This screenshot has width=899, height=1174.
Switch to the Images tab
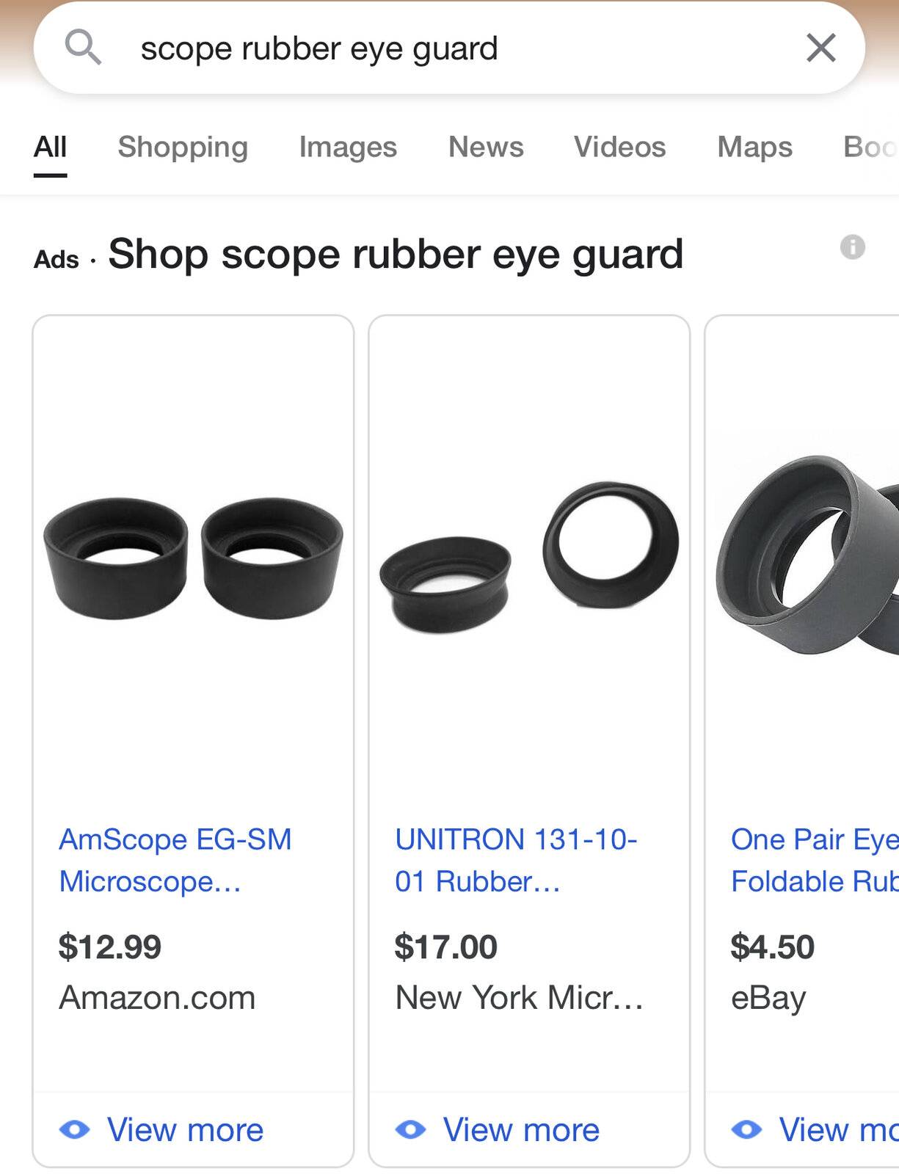[x=348, y=147]
